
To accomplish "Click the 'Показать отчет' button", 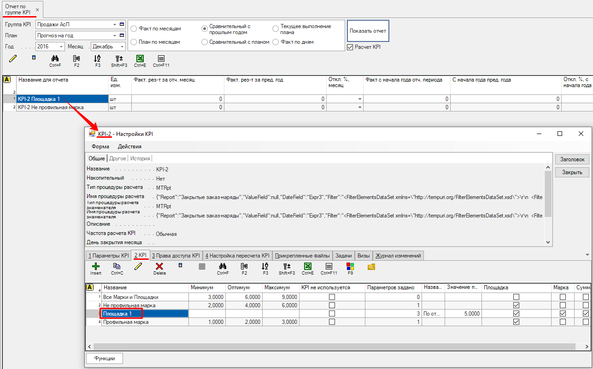I will 368,31.
